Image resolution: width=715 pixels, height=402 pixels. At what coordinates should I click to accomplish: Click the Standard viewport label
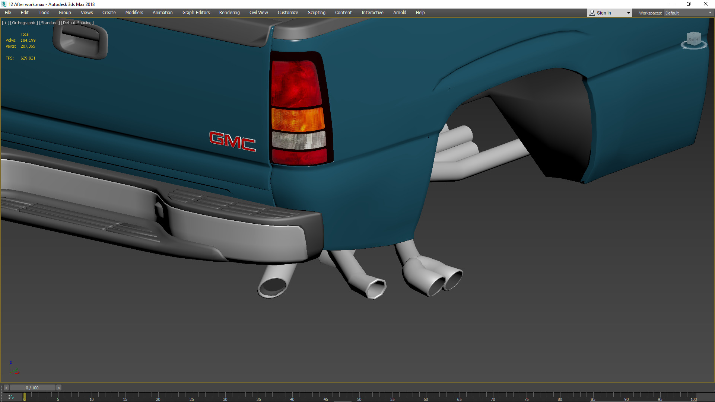[49, 23]
